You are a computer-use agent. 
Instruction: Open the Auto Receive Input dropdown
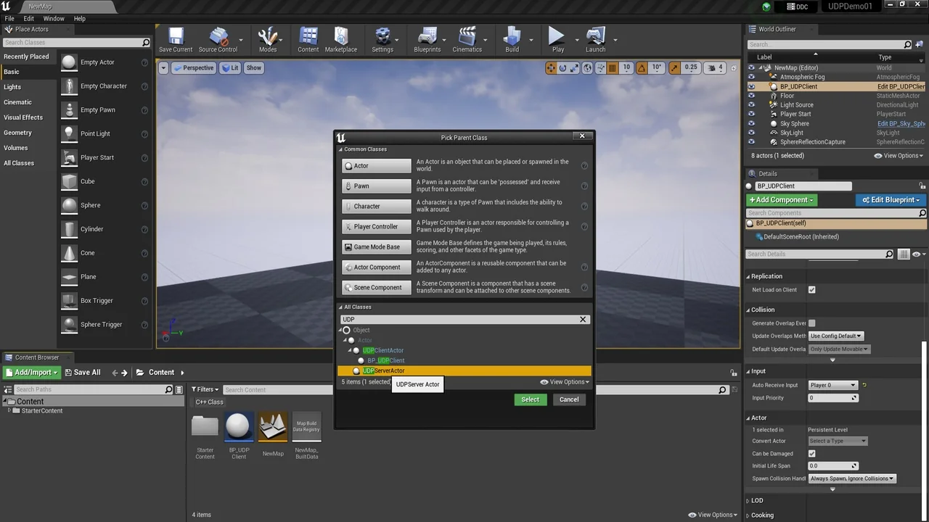pyautogui.click(x=832, y=385)
